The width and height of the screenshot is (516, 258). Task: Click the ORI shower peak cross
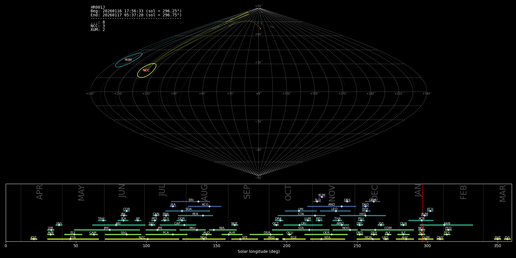pyautogui.click(x=300, y=225)
